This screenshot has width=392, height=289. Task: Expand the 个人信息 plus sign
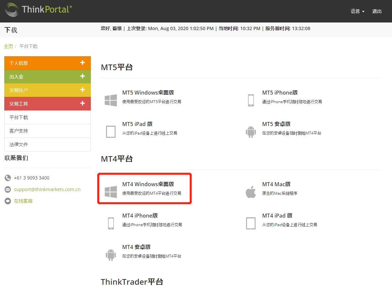pos(83,62)
